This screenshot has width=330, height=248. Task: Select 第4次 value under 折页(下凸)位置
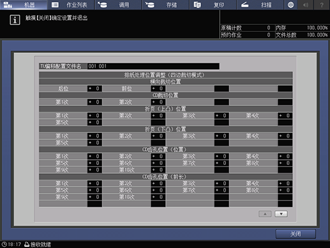point(285,136)
